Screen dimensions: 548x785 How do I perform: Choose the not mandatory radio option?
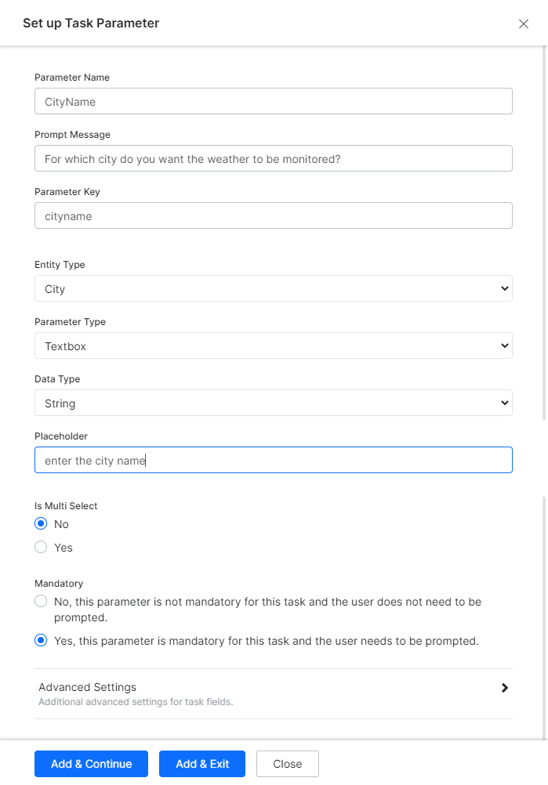(x=42, y=602)
